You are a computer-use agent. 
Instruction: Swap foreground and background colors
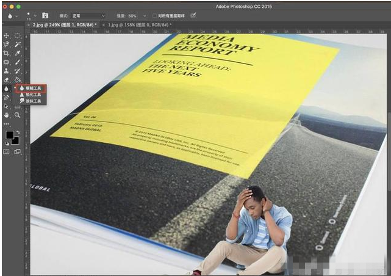pyautogui.click(x=18, y=132)
